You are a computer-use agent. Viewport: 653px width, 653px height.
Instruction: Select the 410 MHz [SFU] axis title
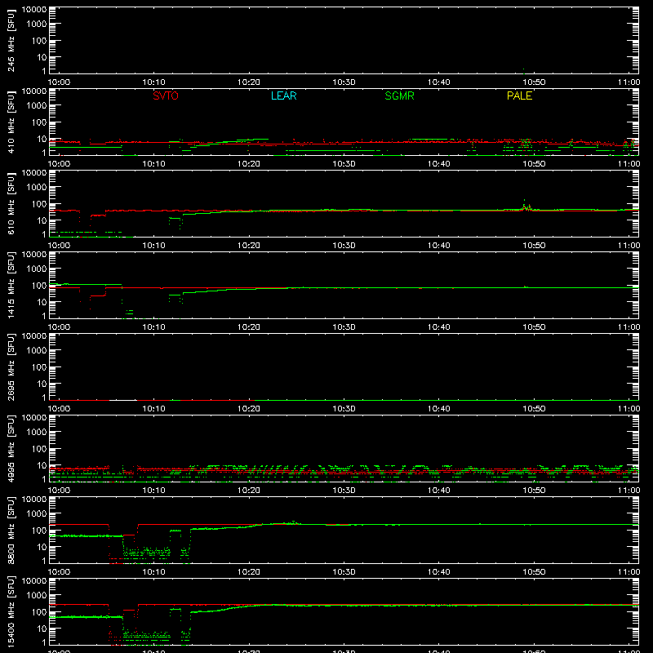click(11, 122)
